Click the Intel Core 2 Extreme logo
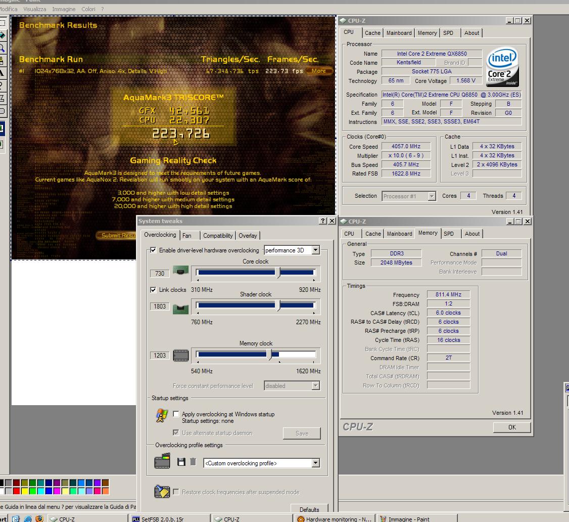The image size is (569, 522). (503, 67)
